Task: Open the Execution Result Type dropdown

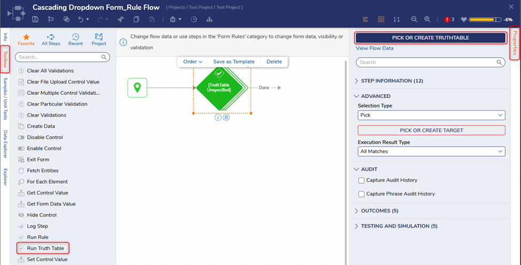Action: coord(431,151)
